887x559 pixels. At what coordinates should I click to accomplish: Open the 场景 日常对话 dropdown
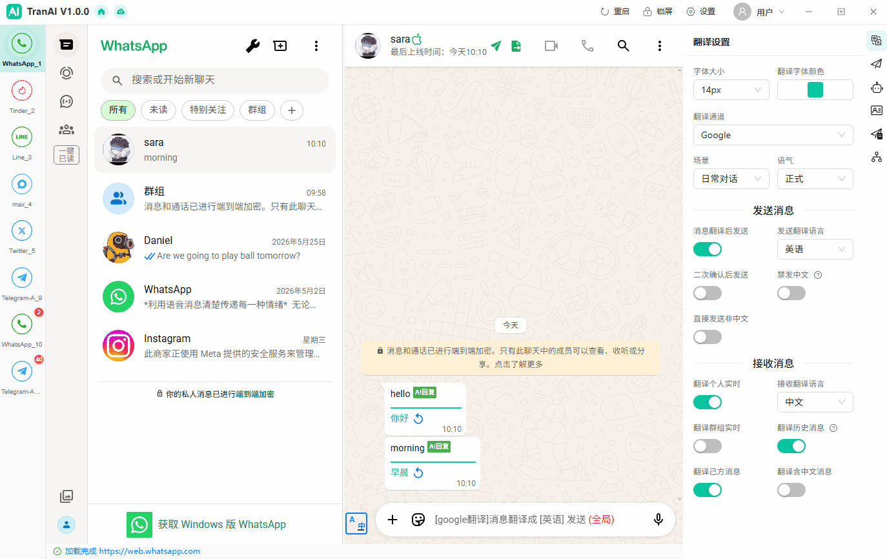[x=731, y=179]
